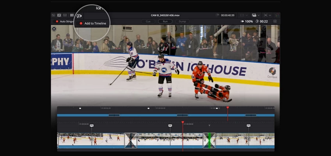The width and height of the screenshot is (331, 156).
Task: Click the color wheel icon at the toolbar edge
Action: [x=277, y=15]
